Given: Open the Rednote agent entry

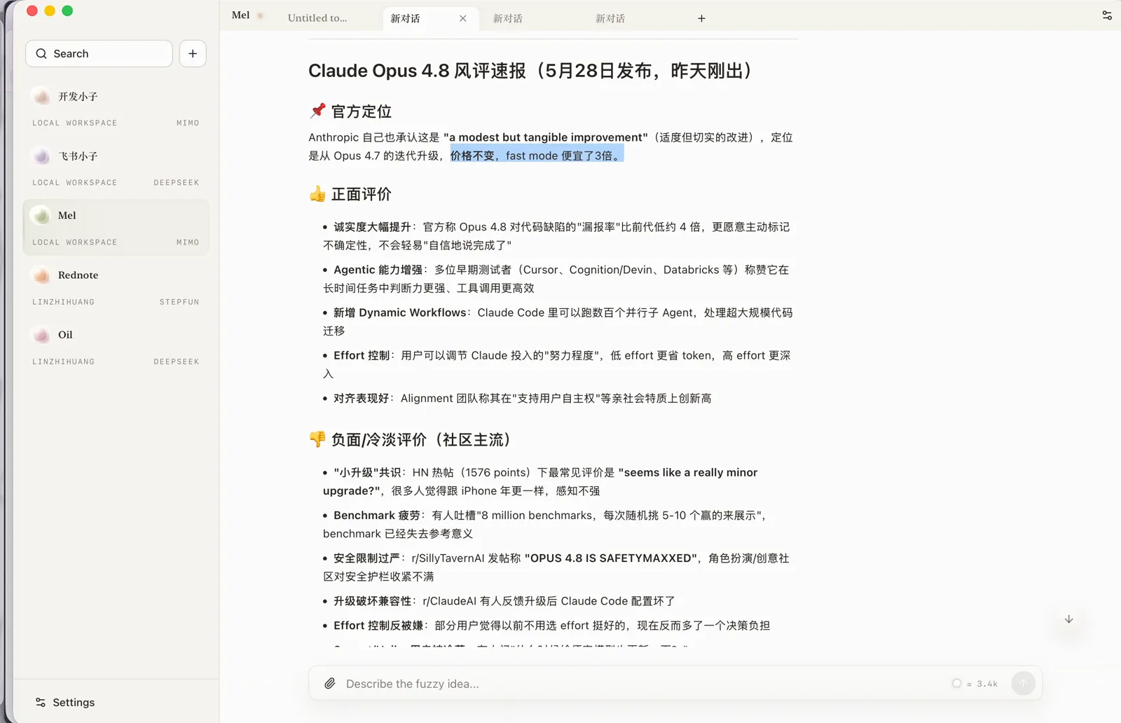Looking at the screenshot, I should tap(116, 287).
